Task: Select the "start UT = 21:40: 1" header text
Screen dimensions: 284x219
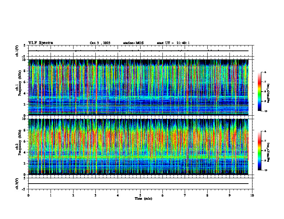Action: 173,43
